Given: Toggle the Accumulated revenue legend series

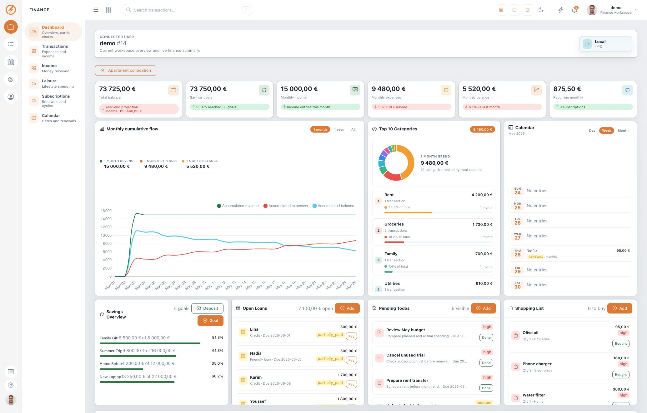Looking at the screenshot, I should pos(238,206).
